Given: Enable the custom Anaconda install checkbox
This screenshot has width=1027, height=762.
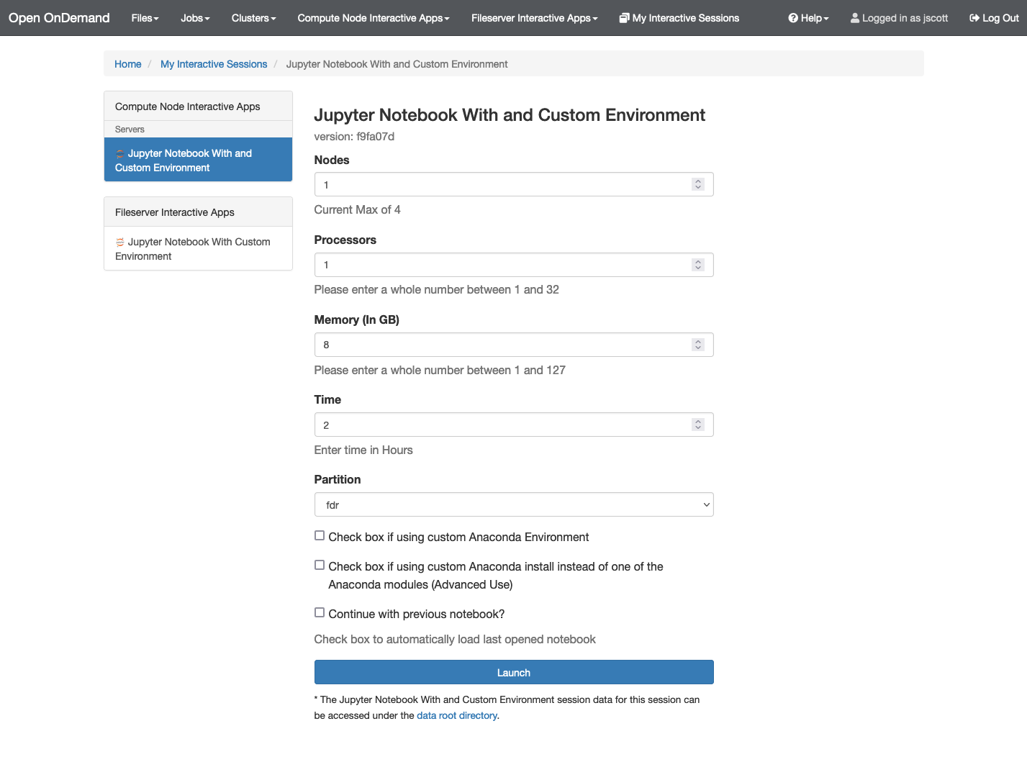Looking at the screenshot, I should 320,565.
